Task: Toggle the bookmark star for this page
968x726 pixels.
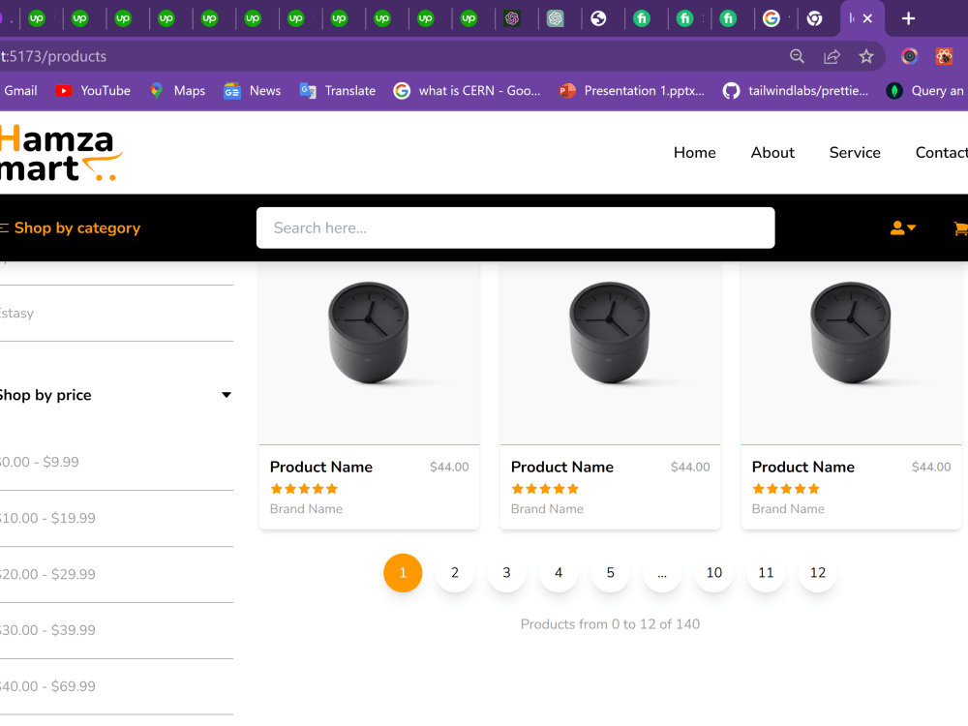Action: [x=866, y=56]
